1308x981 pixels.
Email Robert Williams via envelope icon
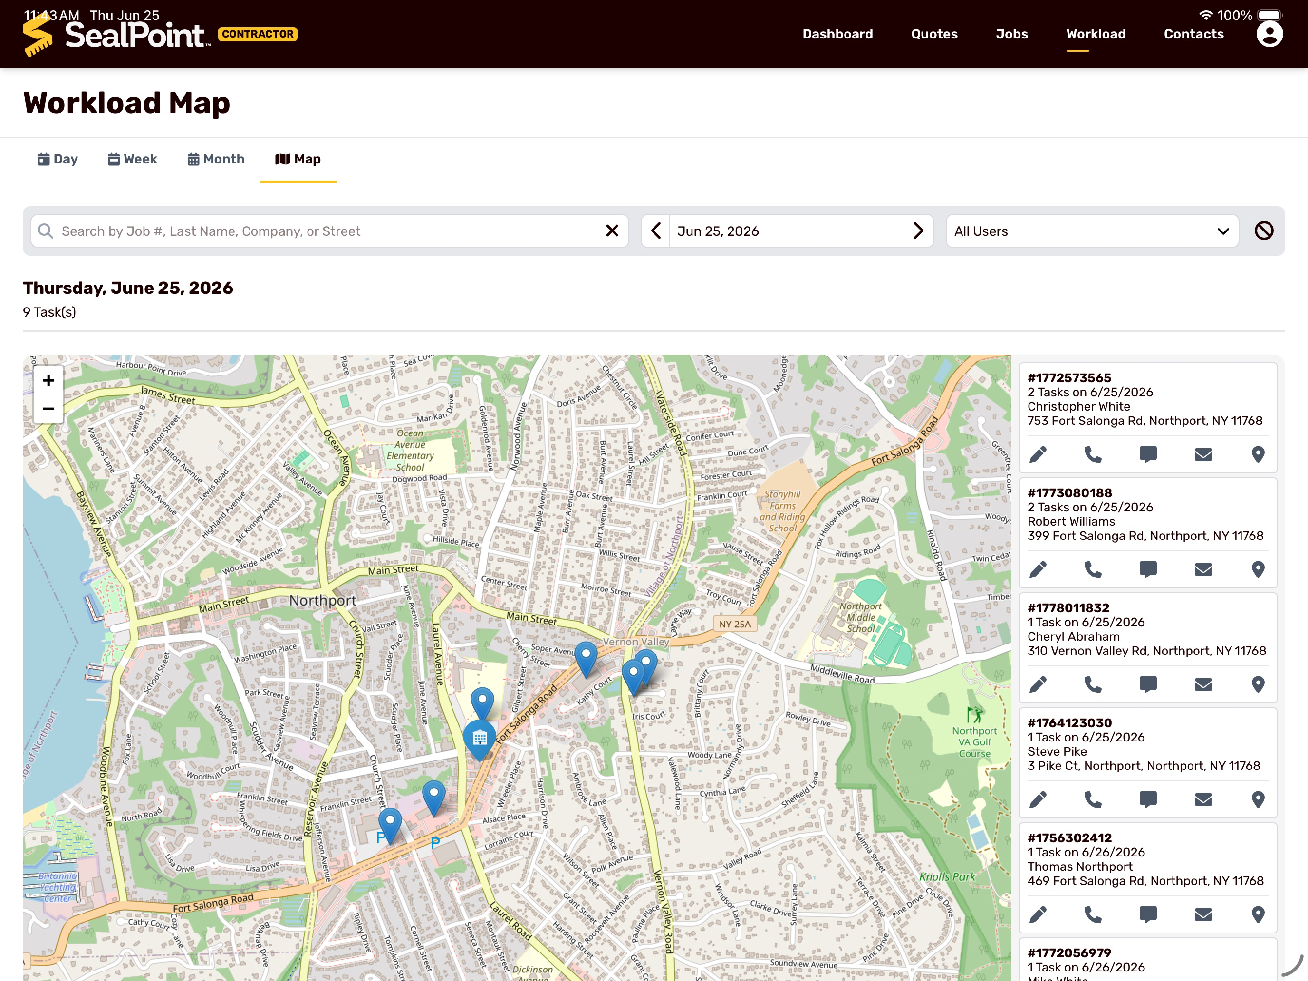[x=1203, y=569]
